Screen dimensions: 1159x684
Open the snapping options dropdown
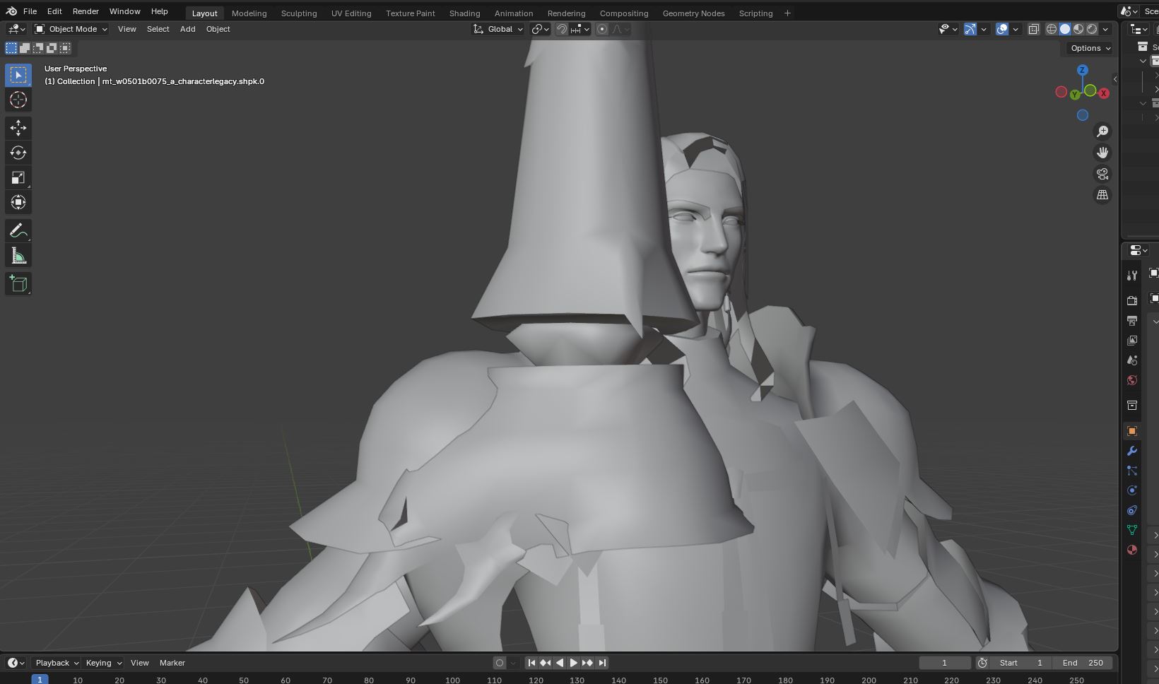[x=580, y=29]
